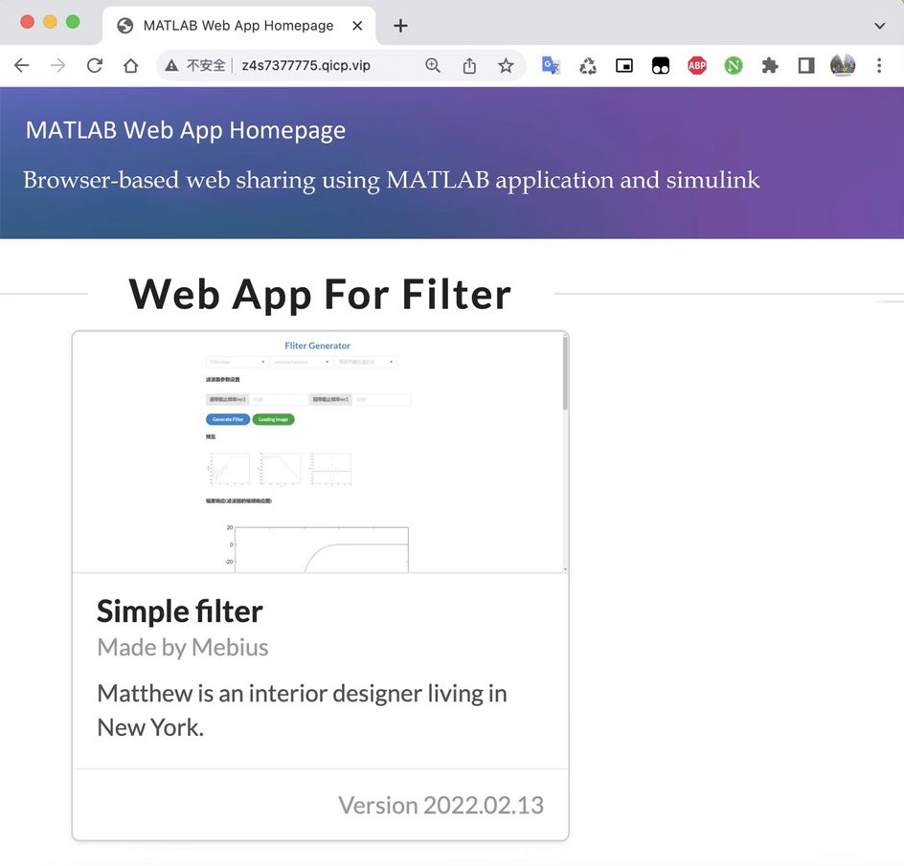Screen dimensions: 904x866
Task: Reload the page
Action: point(94,65)
